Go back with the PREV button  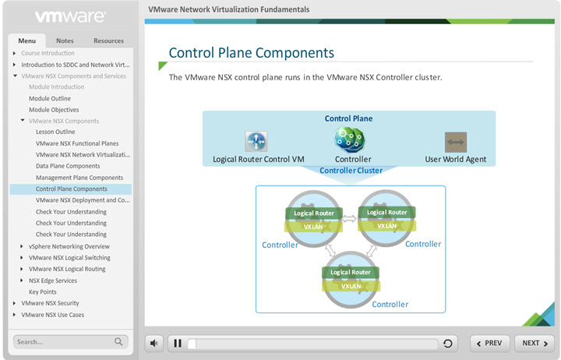click(x=489, y=343)
